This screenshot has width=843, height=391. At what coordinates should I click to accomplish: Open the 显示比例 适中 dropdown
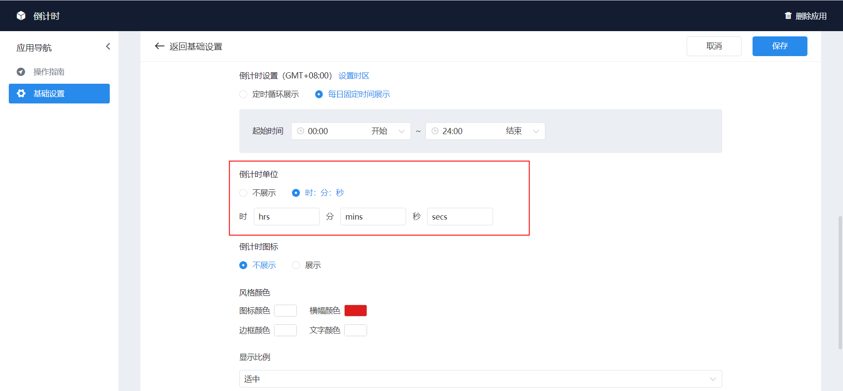(x=481, y=379)
